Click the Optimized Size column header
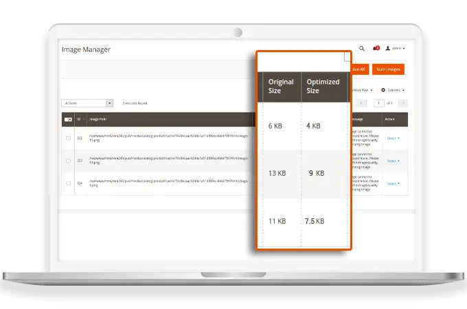 [x=324, y=87]
